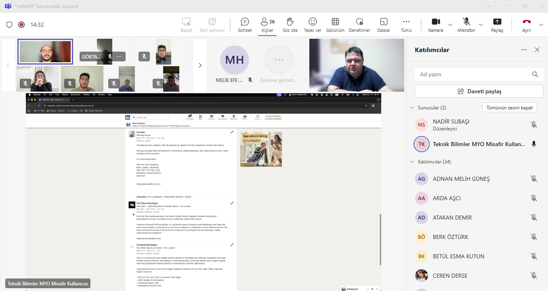The width and height of the screenshot is (548, 291).
Task: Toggle microphone for NADİR SUBAŞI
Action: (x=533, y=125)
